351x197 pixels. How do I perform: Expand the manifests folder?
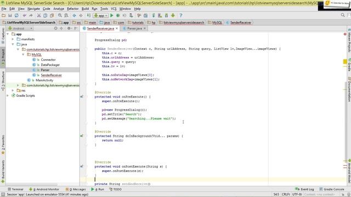(13, 39)
